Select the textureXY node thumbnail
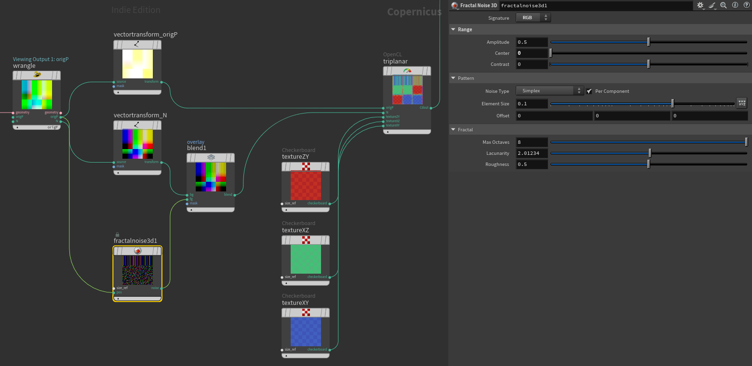The height and width of the screenshot is (366, 752). coord(306,332)
